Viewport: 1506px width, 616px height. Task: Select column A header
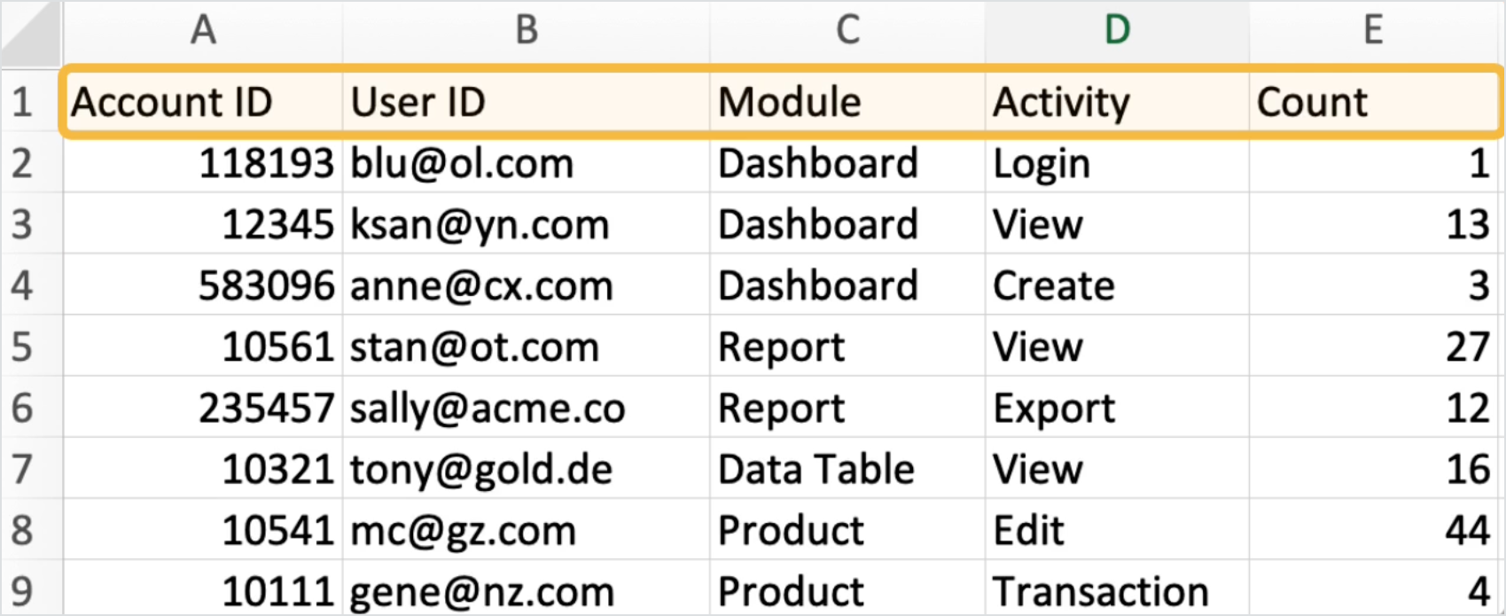tap(203, 30)
